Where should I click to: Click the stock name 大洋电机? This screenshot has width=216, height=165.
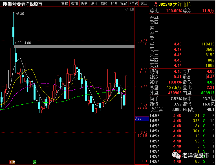182,4
